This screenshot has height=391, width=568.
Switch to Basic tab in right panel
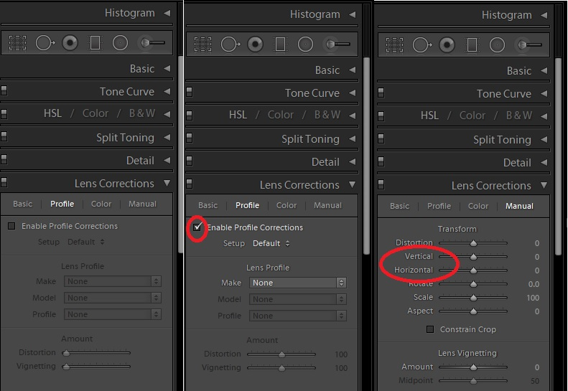point(399,206)
